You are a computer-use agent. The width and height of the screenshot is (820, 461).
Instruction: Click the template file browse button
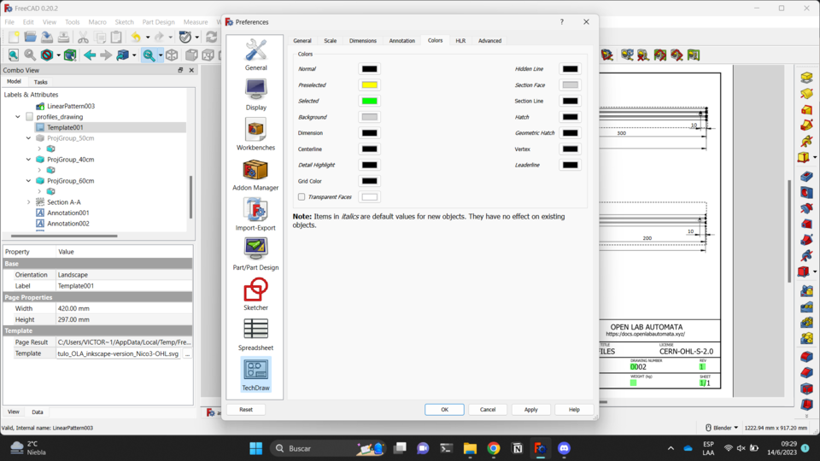click(x=187, y=353)
